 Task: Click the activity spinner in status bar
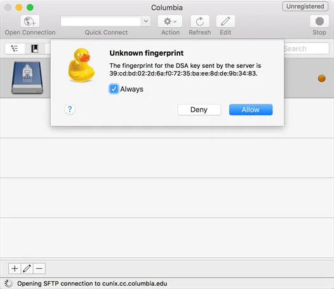point(9,283)
